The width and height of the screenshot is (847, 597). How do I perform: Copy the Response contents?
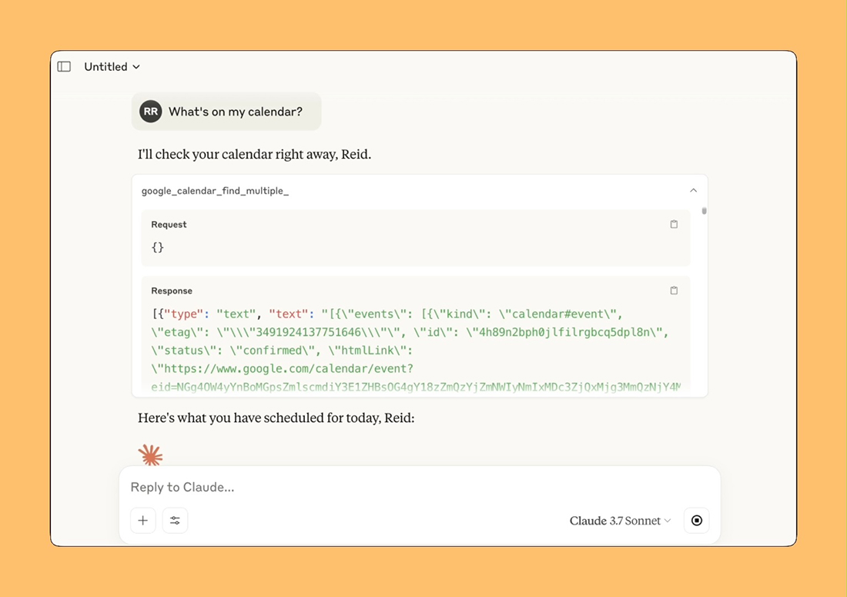[674, 290]
